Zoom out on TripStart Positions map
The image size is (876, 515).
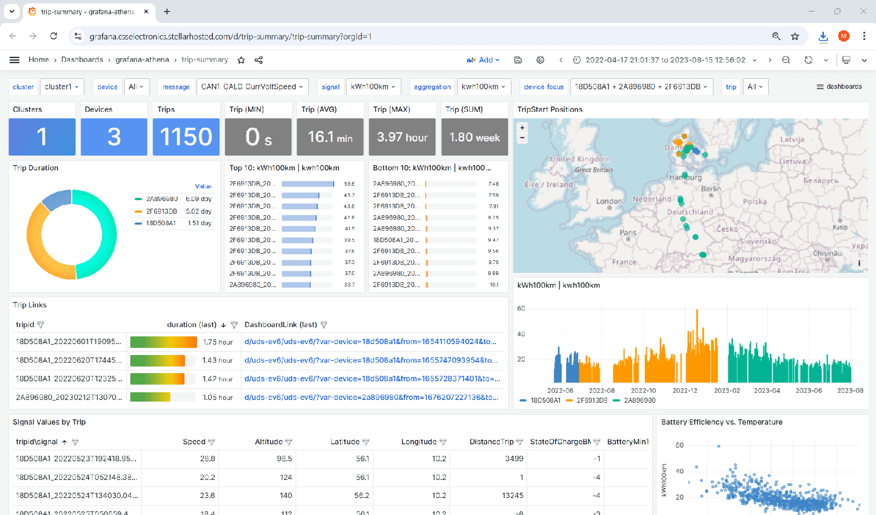522,138
